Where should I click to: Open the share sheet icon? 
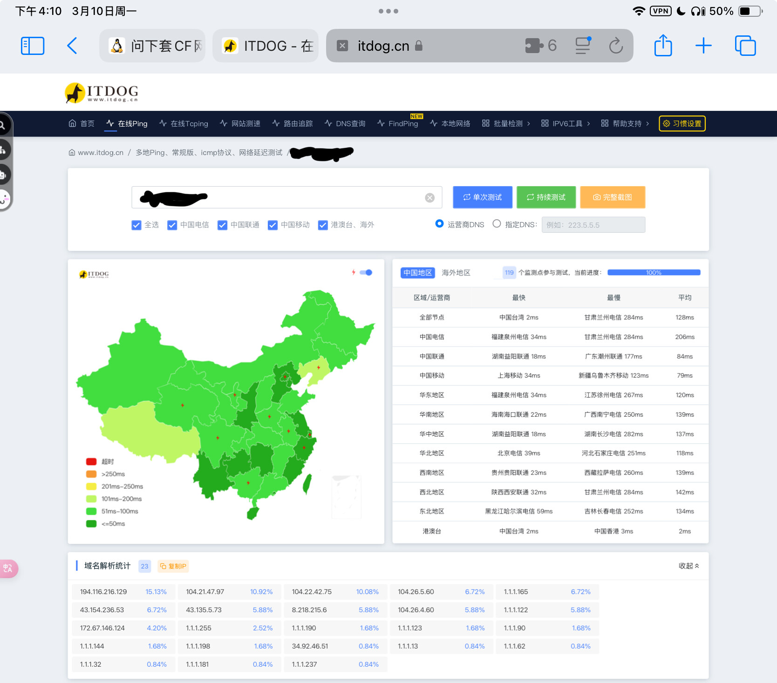pos(663,45)
